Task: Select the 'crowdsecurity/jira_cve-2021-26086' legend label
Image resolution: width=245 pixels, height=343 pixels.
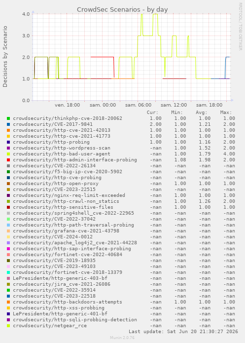Action: click(62, 284)
